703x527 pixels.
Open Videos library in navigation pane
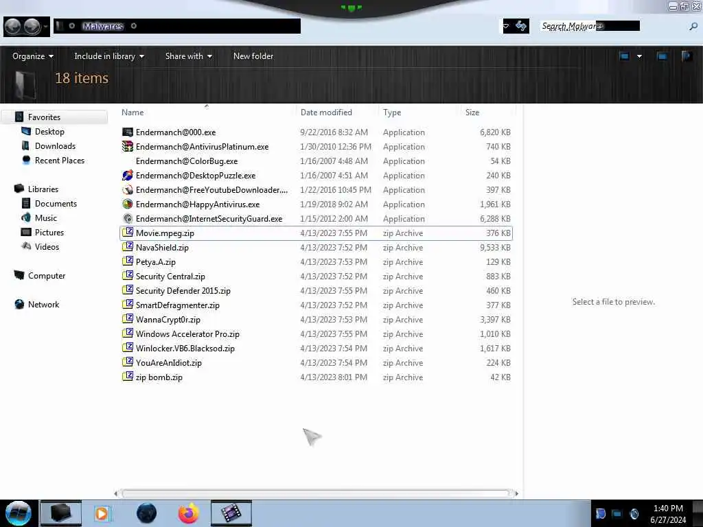coord(47,246)
